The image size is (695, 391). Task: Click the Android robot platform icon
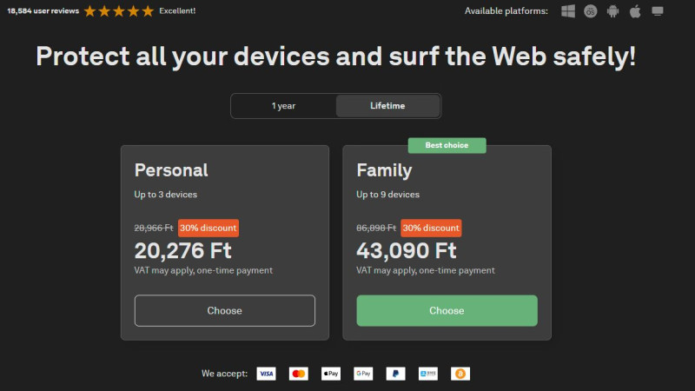pyautogui.click(x=613, y=11)
